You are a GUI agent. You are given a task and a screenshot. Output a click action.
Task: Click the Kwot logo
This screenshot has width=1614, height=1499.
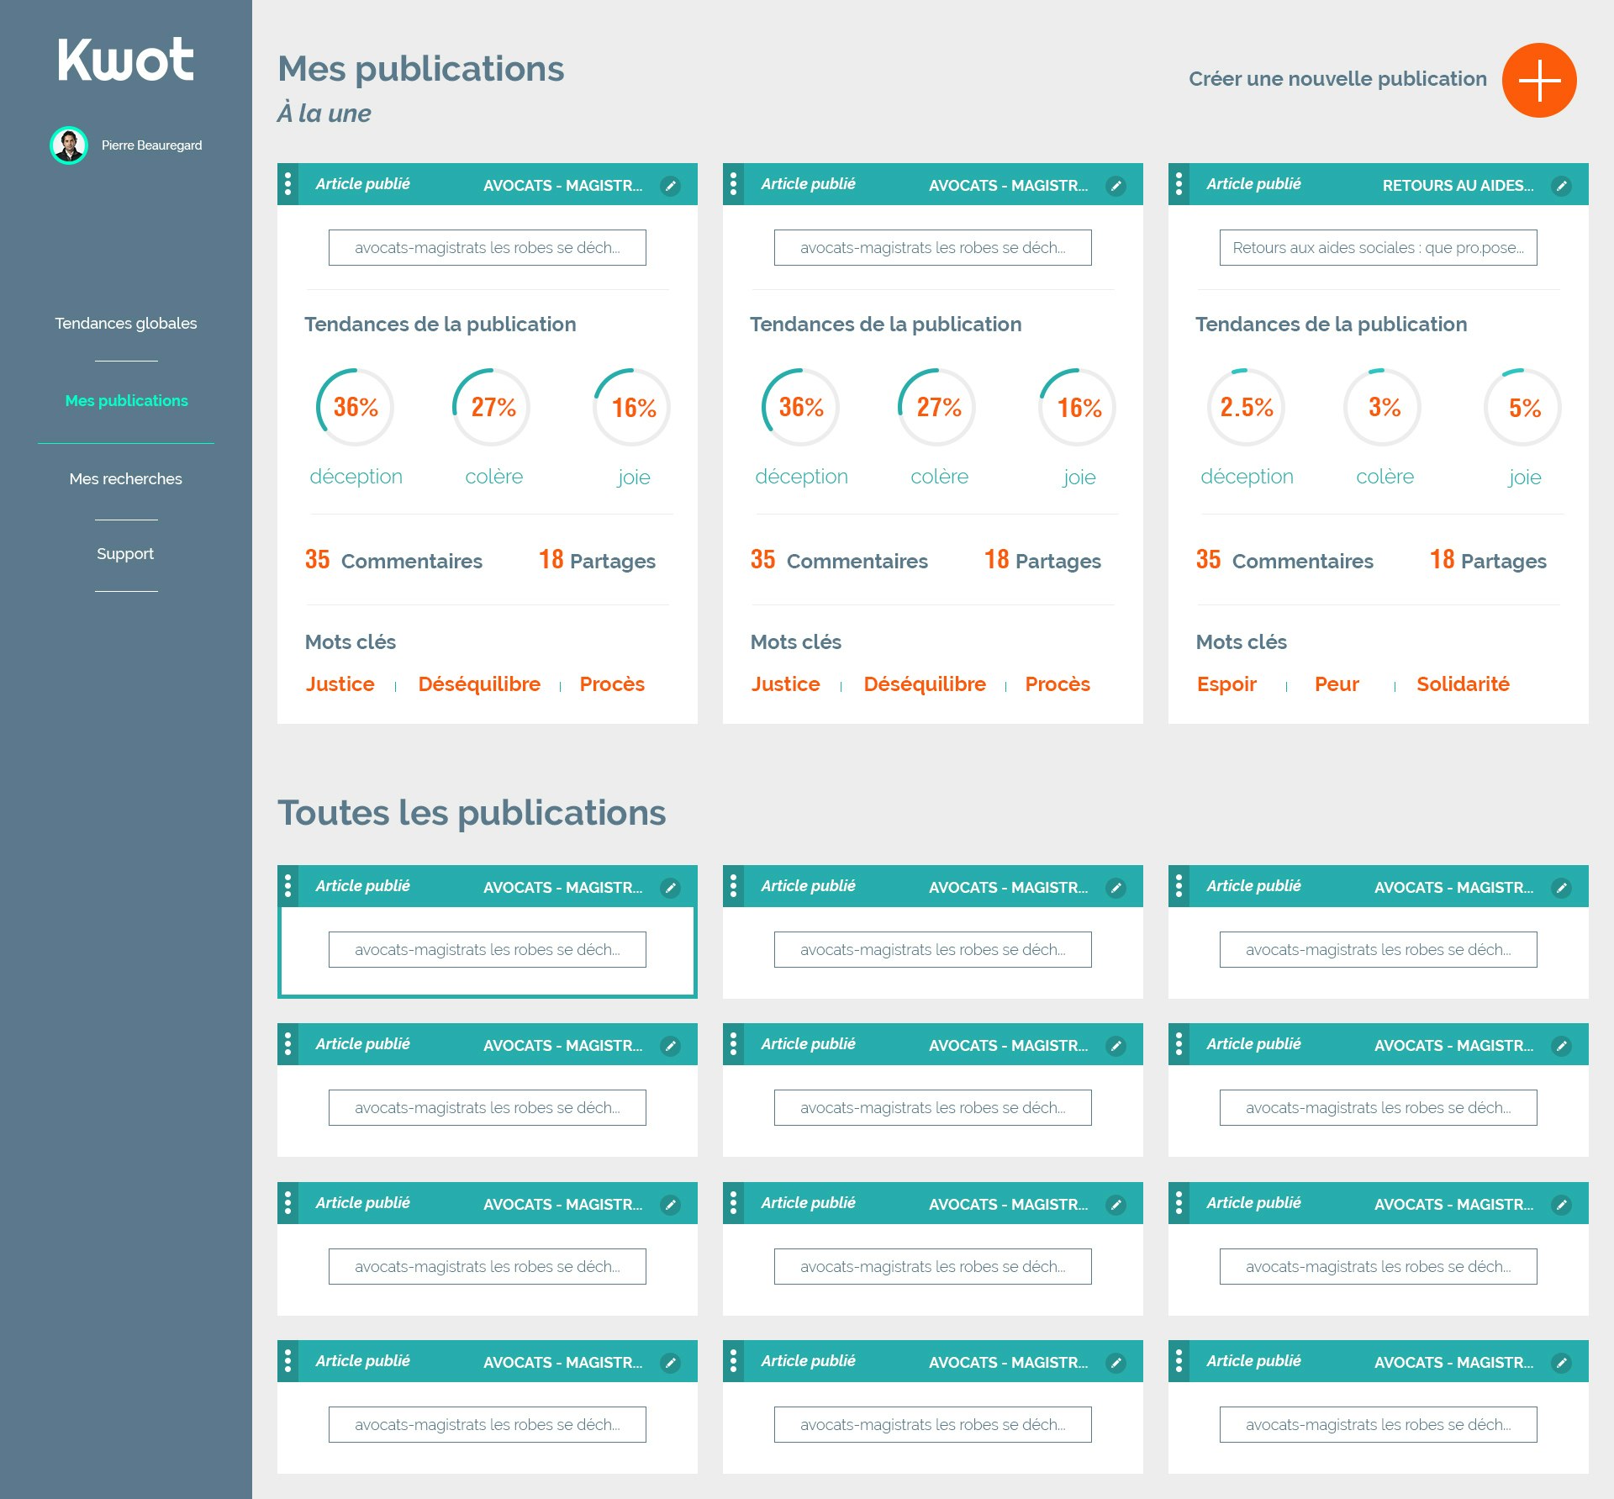[126, 60]
